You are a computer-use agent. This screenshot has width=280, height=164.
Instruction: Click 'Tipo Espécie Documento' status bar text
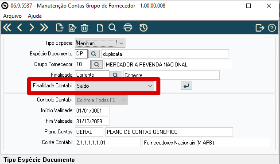pyautogui.click(x=39, y=160)
